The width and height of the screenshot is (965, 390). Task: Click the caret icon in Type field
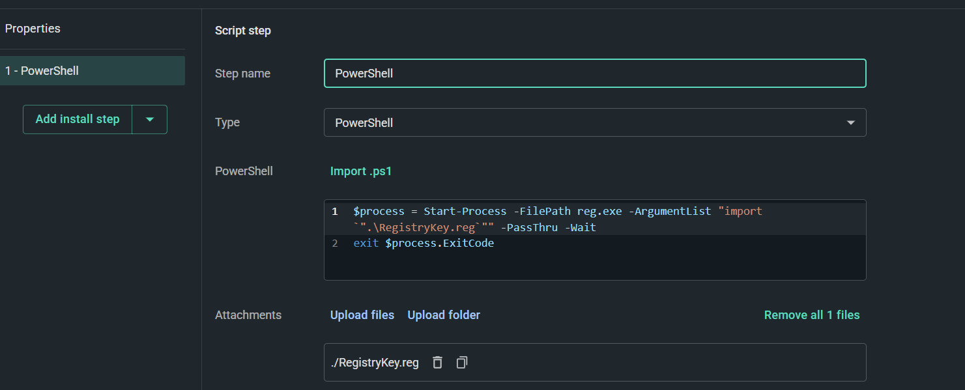point(850,122)
